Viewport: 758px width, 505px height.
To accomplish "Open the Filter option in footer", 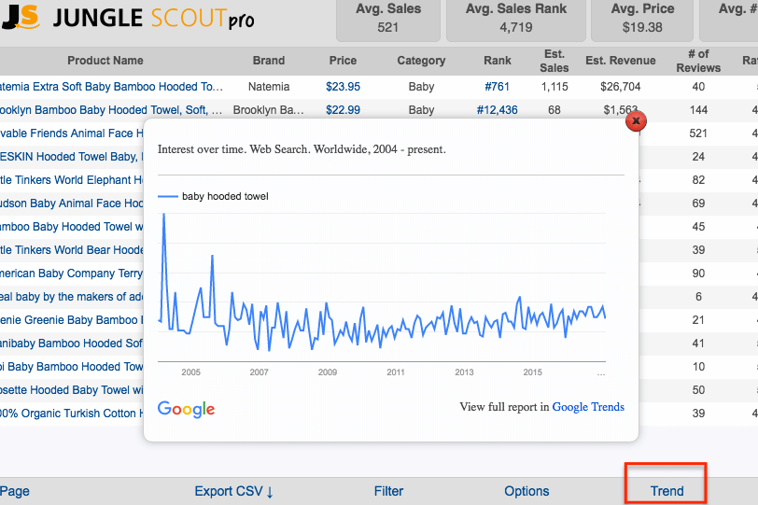I will 388,491.
